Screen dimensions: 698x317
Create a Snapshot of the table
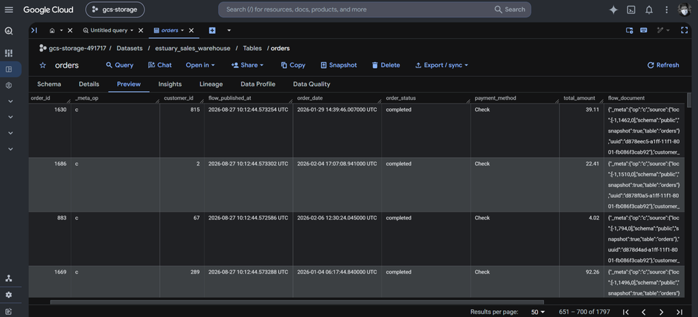point(338,65)
